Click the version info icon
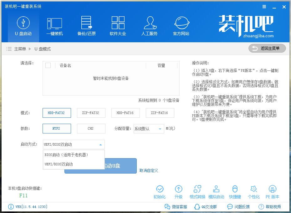The height and width of the screenshot is (213, 291). point(11,207)
